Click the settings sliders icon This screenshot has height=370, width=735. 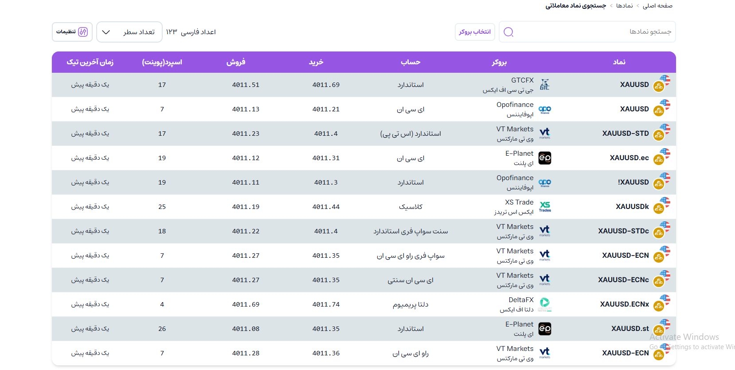point(83,32)
